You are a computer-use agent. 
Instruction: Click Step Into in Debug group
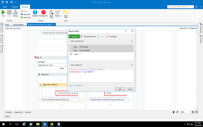(x=25, y=14)
